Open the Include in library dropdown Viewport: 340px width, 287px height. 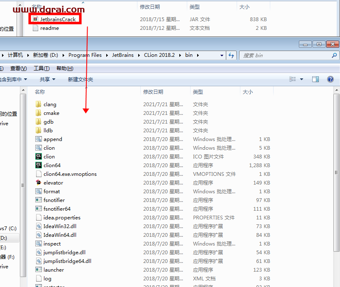tap(13, 79)
